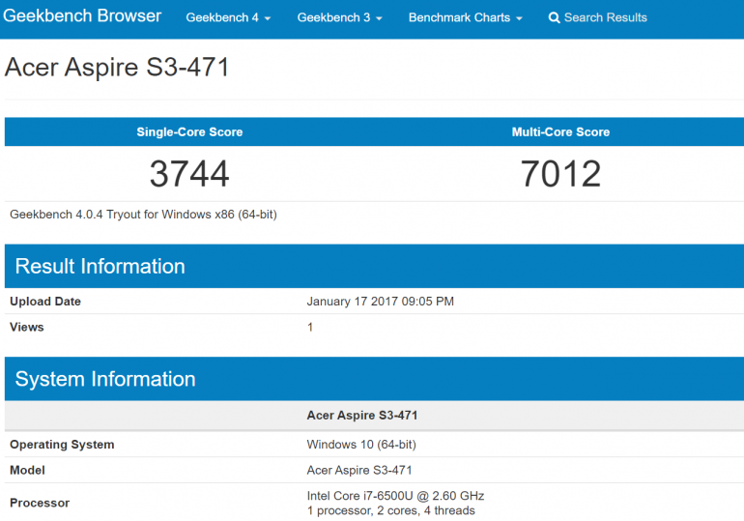Expand the Geekbench 4 dropdown menu
Screen dimensions: 744x521
tap(228, 18)
